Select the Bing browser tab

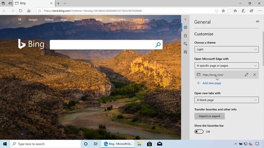point(34,3)
